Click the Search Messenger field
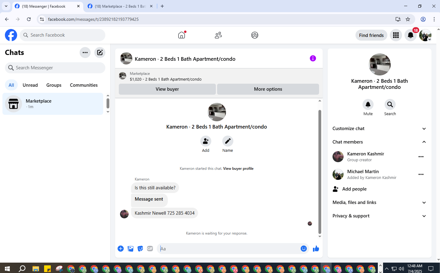Image resolution: width=440 pixels, height=273 pixels. pos(55,68)
